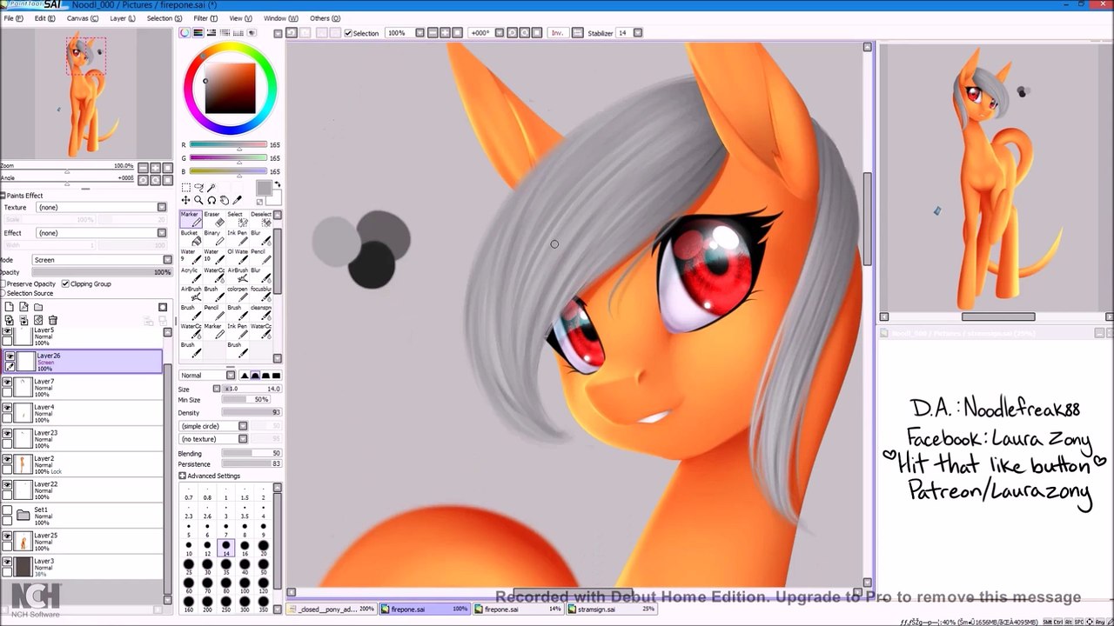Open the Canvas menu
Screen dimensions: 1114x626
click(x=82, y=18)
